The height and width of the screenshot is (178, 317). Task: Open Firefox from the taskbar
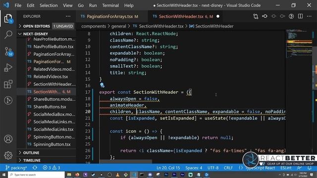[77, 175]
